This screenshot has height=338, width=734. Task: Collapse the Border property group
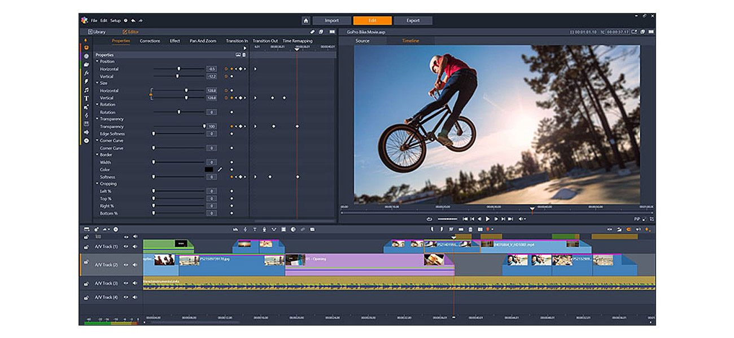97,155
